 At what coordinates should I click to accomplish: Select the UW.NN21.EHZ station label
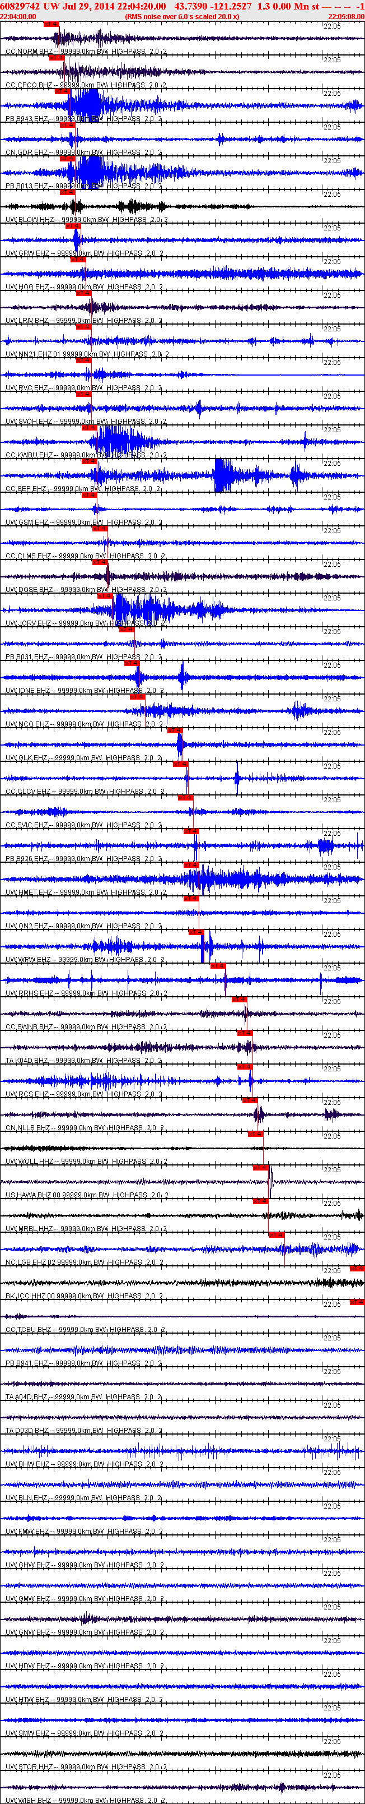tap(29, 354)
